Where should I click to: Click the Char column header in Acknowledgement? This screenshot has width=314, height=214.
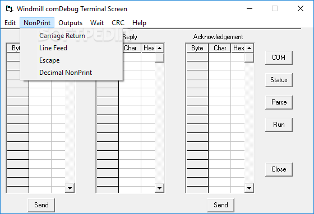pos(220,48)
